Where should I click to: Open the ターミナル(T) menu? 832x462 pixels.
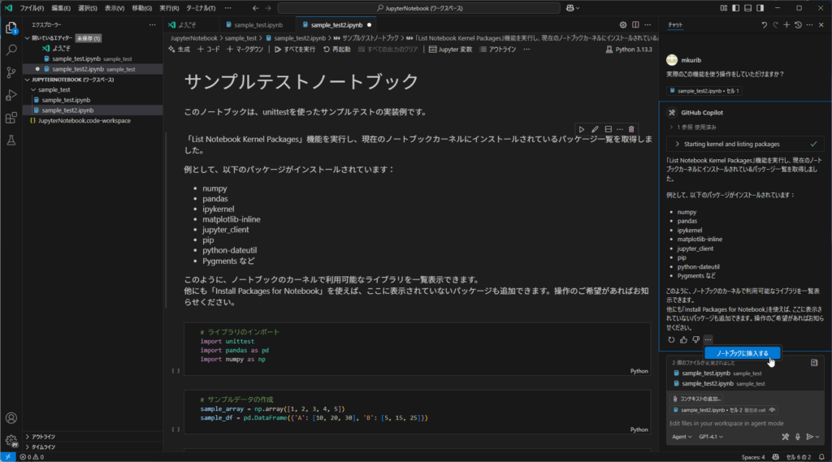(x=201, y=8)
